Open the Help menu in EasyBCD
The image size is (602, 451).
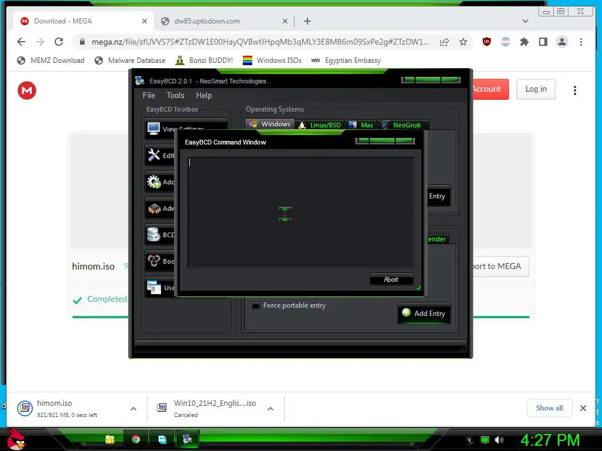click(203, 95)
